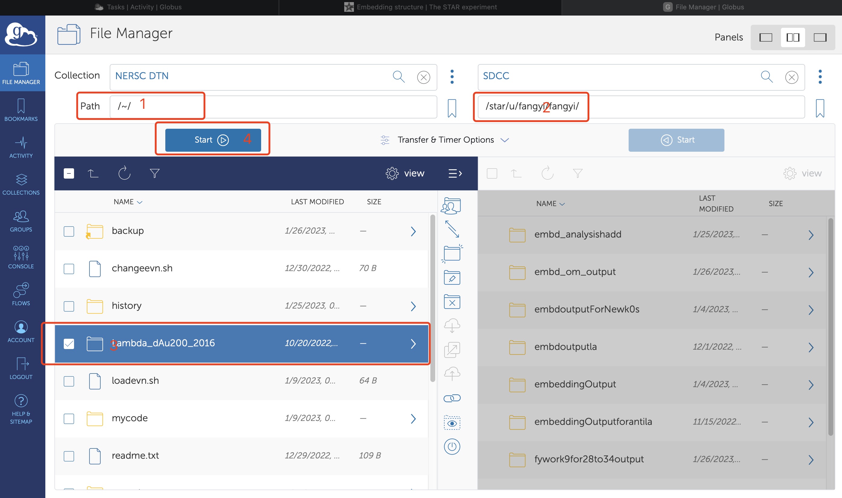Open Activity in sidebar
The width and height of the screenshot is (842, 498).
21,147
